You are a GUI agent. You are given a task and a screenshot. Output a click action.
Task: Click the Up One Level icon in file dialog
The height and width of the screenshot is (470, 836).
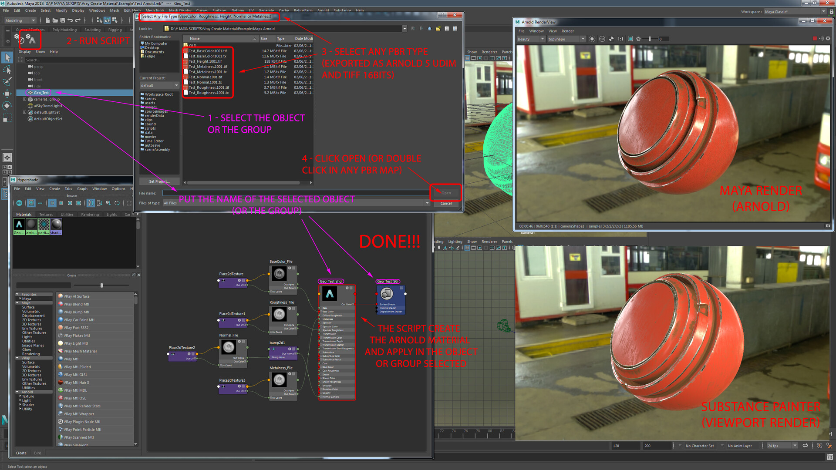[429, 28]
